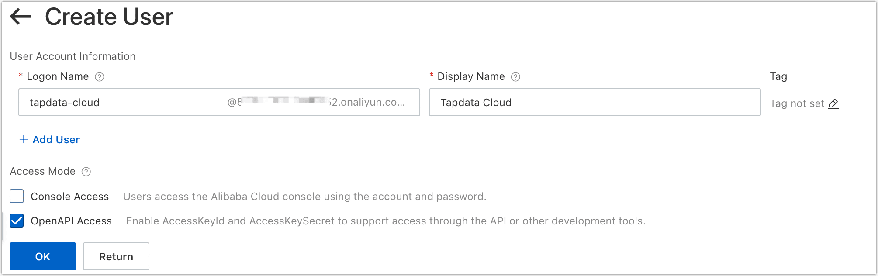Click the plus icon before Add User
The height and width of the screenshot is (276, 878).
pos(24,139)
